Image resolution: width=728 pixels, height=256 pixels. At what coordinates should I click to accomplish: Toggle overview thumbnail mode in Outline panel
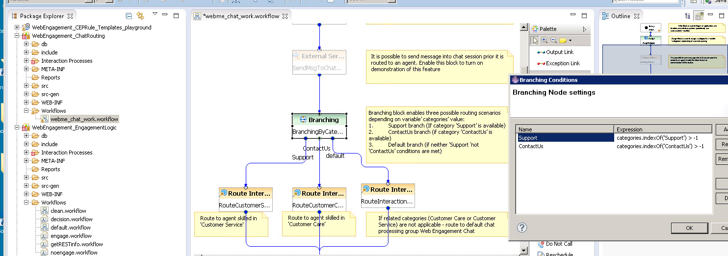(699, 16)
